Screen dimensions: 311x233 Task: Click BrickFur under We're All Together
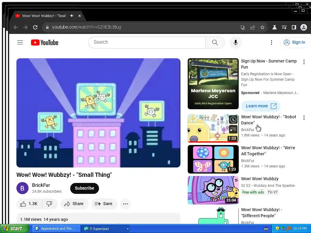tap(248, 161)
